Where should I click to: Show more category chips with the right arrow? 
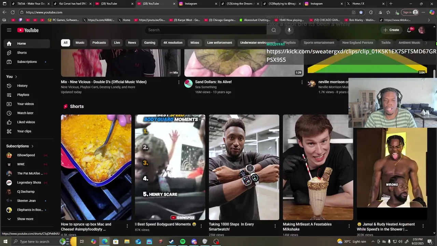[x=426, y=43]
